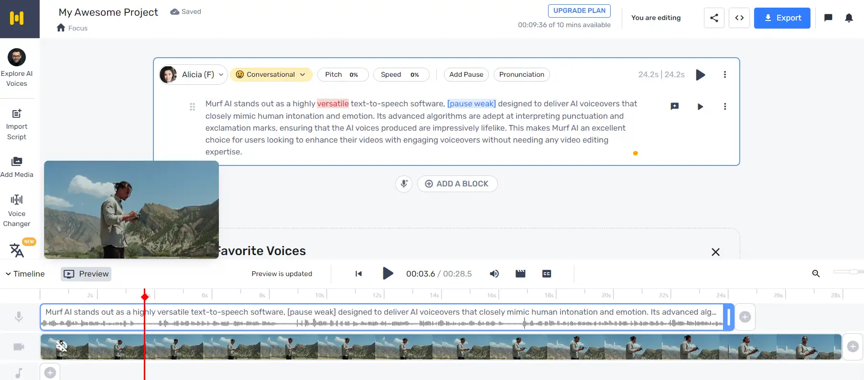Add a comment to the sentence
The image size is (864, 380).
point(675,106)
